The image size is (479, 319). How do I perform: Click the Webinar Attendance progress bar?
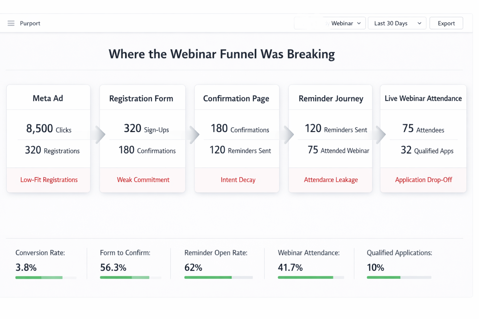tap(311, 277)
